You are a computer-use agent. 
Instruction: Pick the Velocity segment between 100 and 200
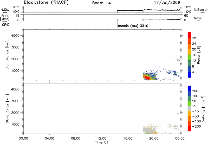(x=190, y=93)
